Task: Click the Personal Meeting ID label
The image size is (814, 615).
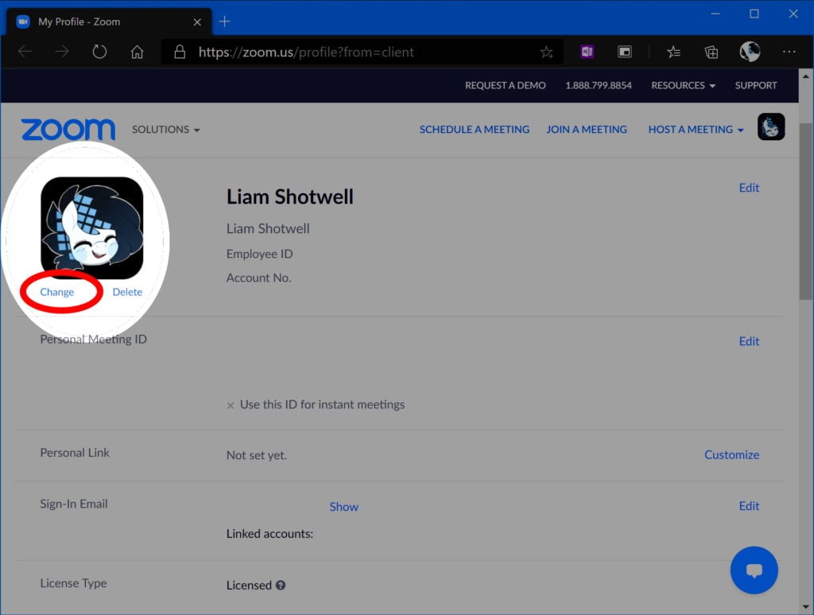Action: [94, 339]
